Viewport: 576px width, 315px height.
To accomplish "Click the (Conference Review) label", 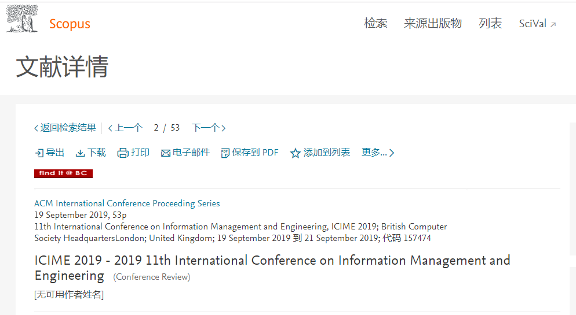I will [x=152, y=277].
